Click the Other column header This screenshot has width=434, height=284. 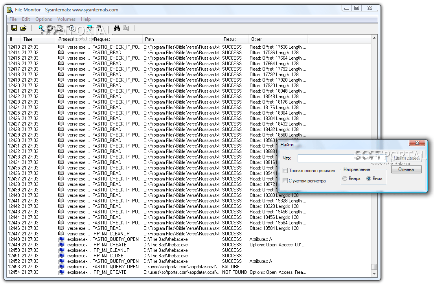tap(278, 39)
